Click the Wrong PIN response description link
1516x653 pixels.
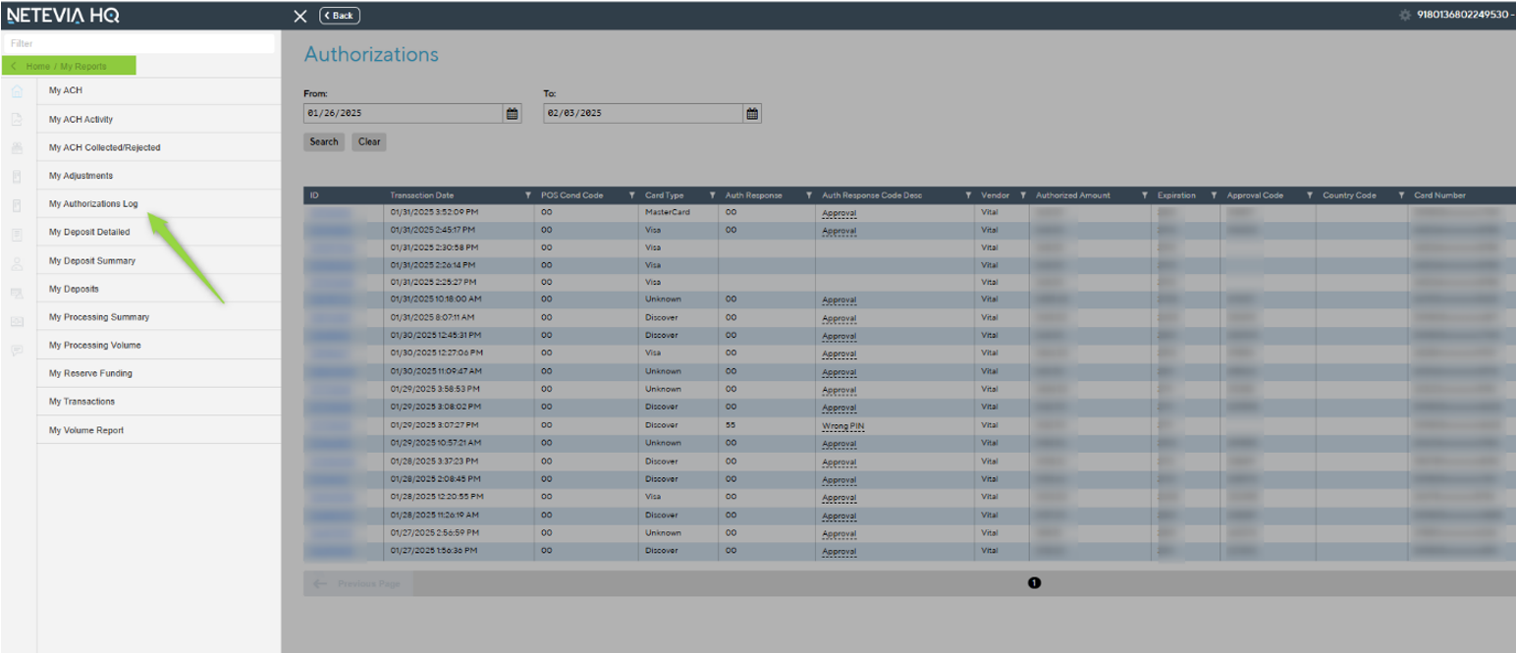point(843,426)
